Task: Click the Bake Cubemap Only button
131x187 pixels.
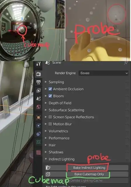Action: pyautogui.click(x=87, y=174)
